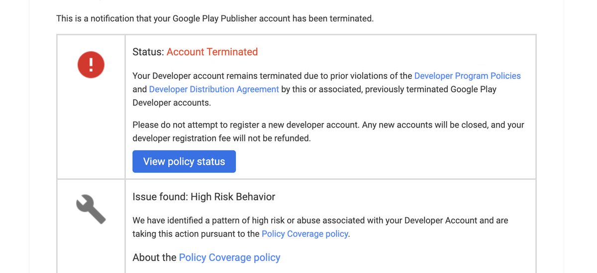597x273 pixels.
Task: Open the Developer Program Policies link
Action: tap(467, 76)
